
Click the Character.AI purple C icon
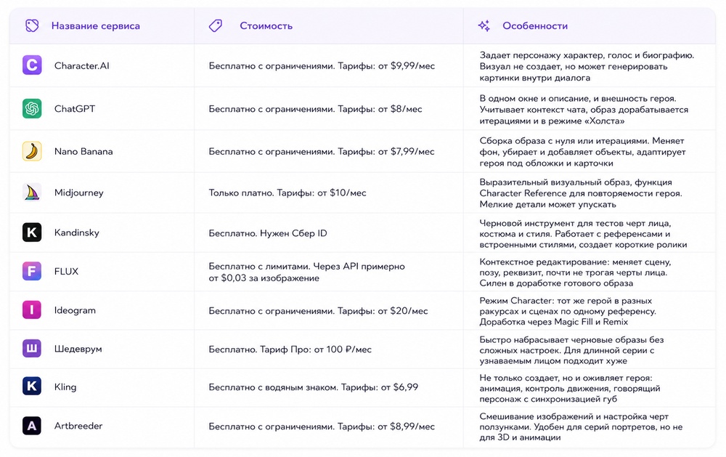point(32,65)
